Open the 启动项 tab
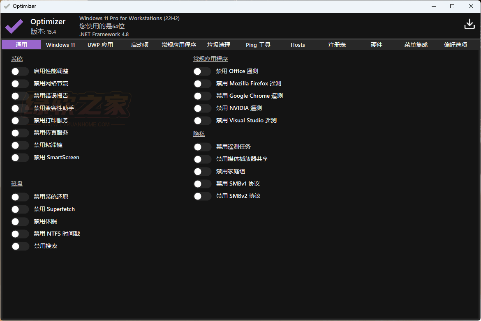Screen dimensions: 481x321 coord(140,45)
